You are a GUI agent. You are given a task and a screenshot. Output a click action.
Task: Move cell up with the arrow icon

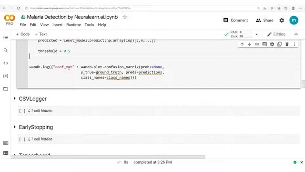point(242,44)
